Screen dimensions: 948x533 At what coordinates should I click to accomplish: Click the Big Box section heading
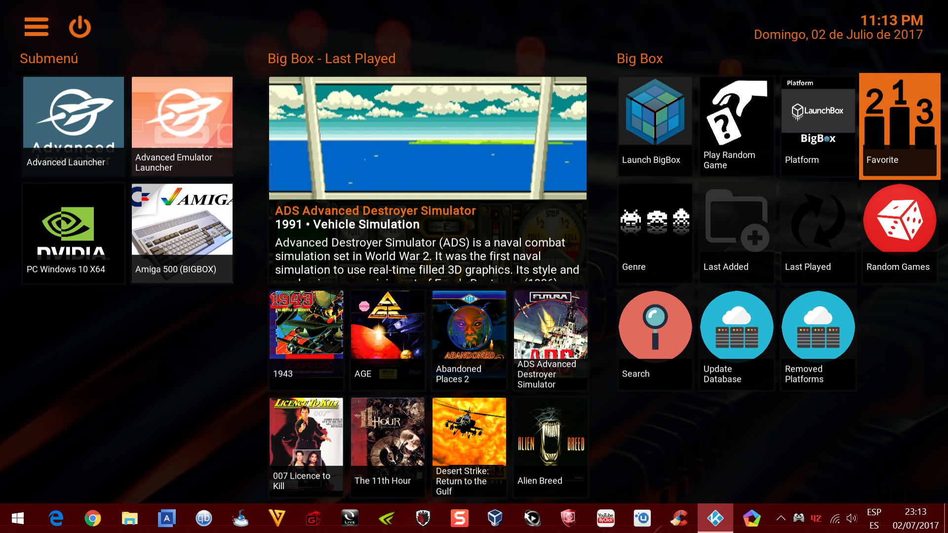639,59
